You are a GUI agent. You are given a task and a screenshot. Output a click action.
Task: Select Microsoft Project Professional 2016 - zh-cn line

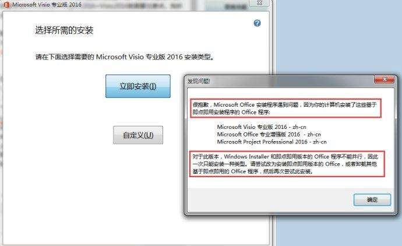[271, 142]
